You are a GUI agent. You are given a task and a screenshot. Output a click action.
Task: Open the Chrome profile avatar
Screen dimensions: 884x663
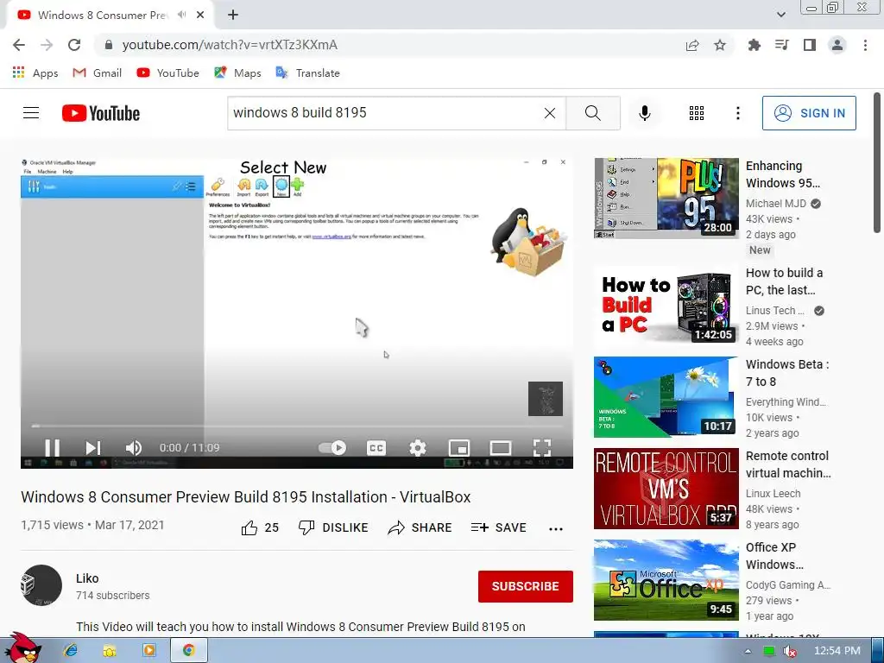(837, 45)
